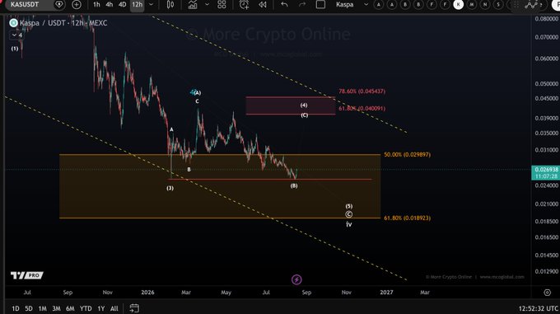
Task: Set range to 3M
Action: (x=56, y=308)
